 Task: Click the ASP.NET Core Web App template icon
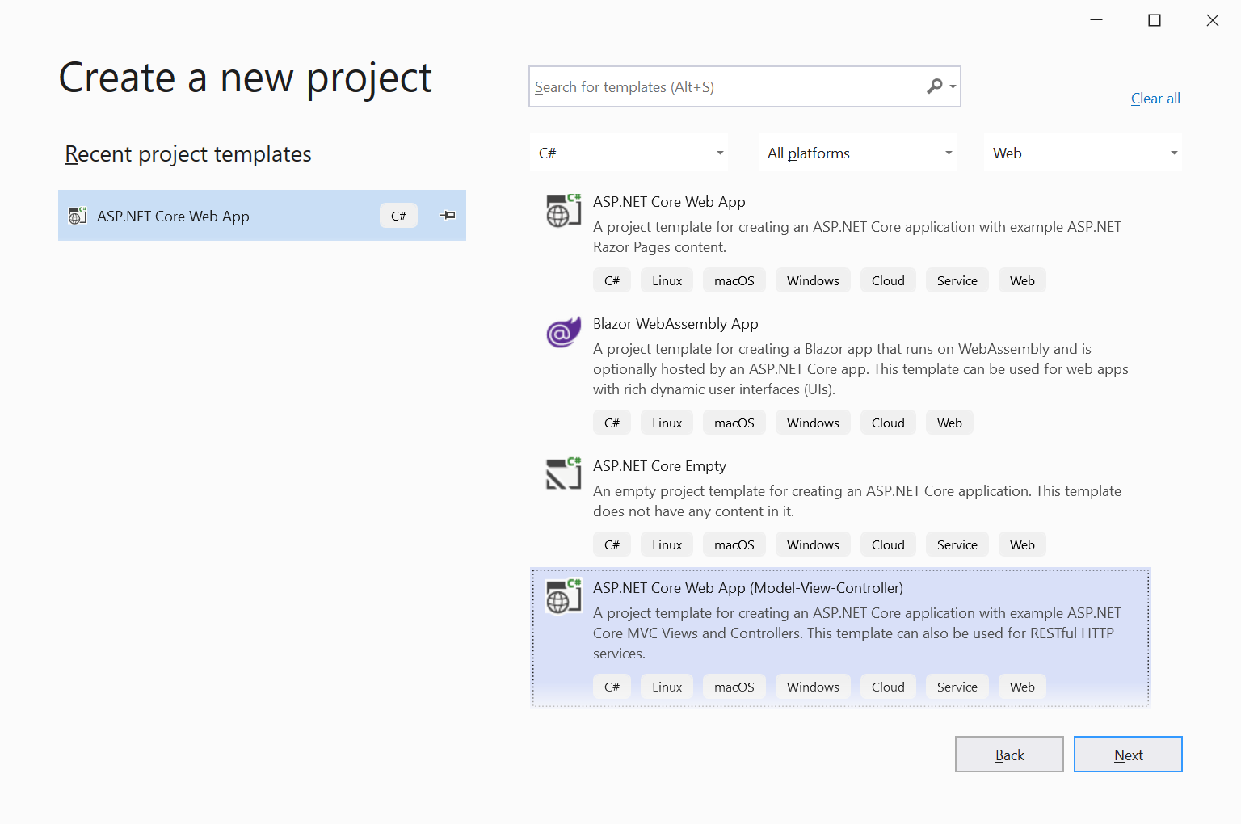563,212
